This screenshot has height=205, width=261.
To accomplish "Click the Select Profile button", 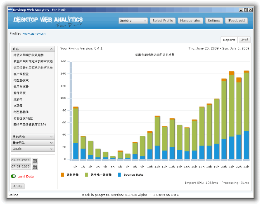I will point(163,21).
